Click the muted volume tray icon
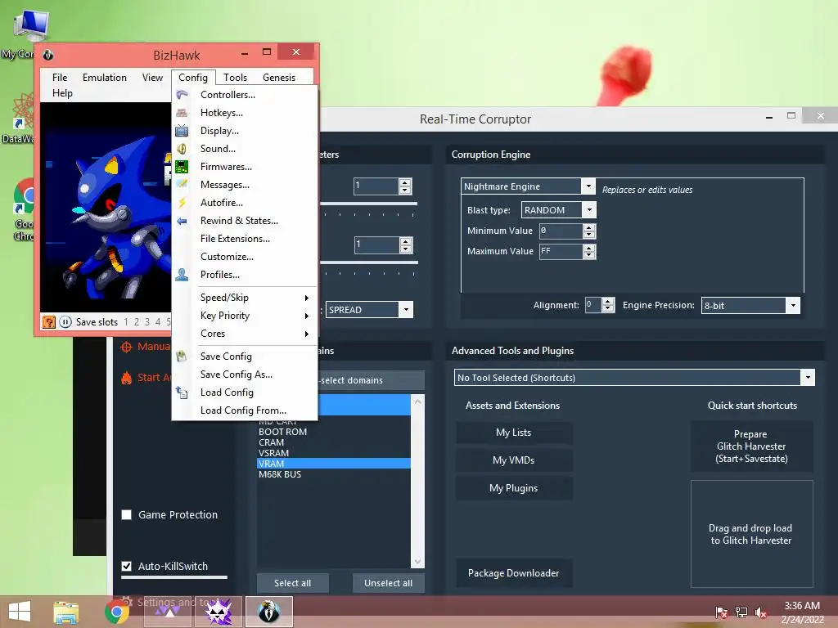The width and height of the screenshot is (838, 628). (x=761, y=612)
